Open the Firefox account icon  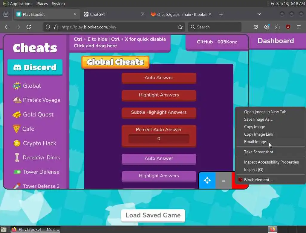[x=267, y=27]
